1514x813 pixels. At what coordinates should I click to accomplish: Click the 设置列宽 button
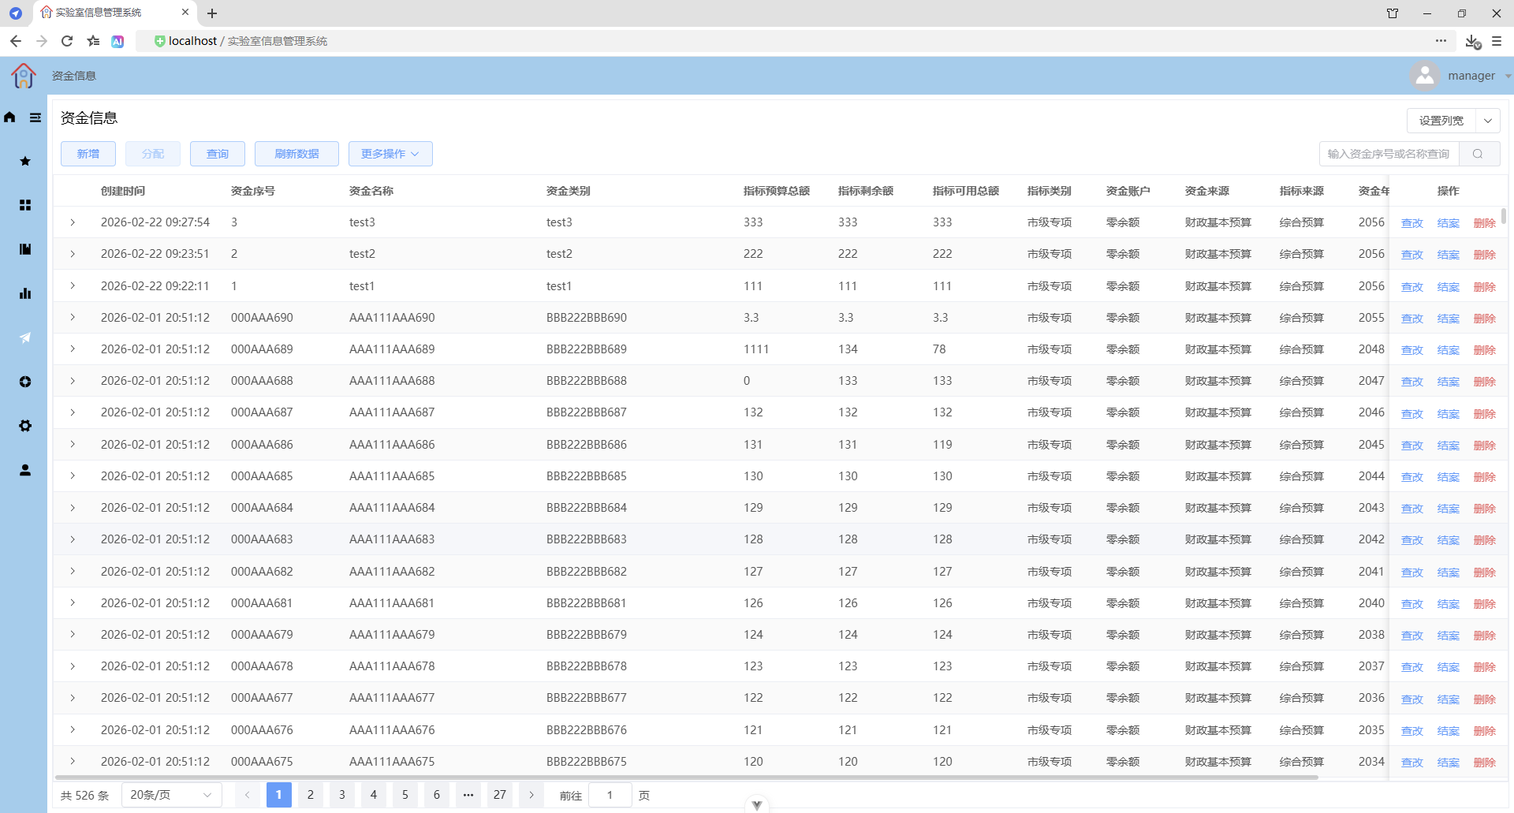click(1441, 121)
